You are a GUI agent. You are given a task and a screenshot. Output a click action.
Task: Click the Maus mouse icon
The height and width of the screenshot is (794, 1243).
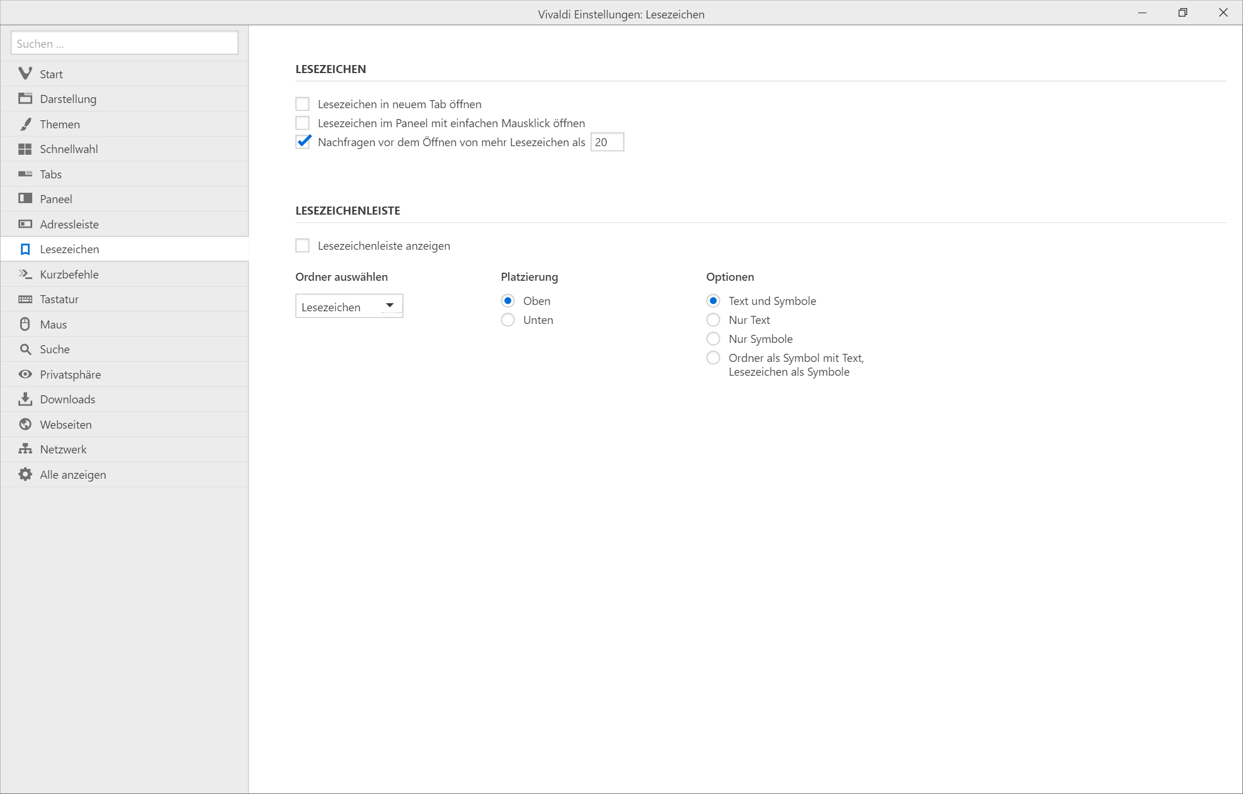tap(25, 324)
